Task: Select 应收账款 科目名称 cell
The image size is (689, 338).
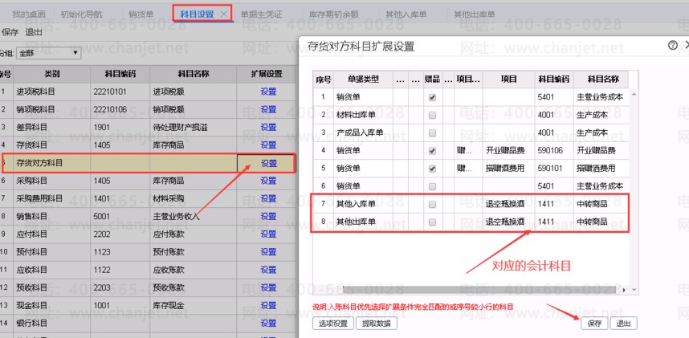Action: 193,270
